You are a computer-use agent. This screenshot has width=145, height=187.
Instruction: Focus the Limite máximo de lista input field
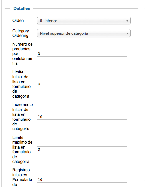(82, 149)
